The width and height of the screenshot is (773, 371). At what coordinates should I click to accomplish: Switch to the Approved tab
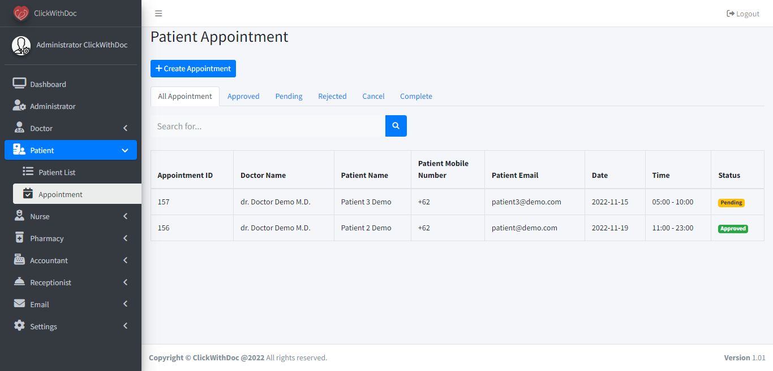243,97
